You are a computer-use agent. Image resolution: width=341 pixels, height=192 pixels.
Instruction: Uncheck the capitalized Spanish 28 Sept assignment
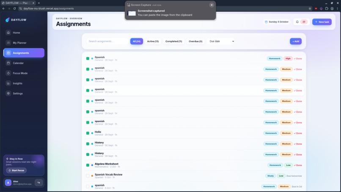[88, 58]
